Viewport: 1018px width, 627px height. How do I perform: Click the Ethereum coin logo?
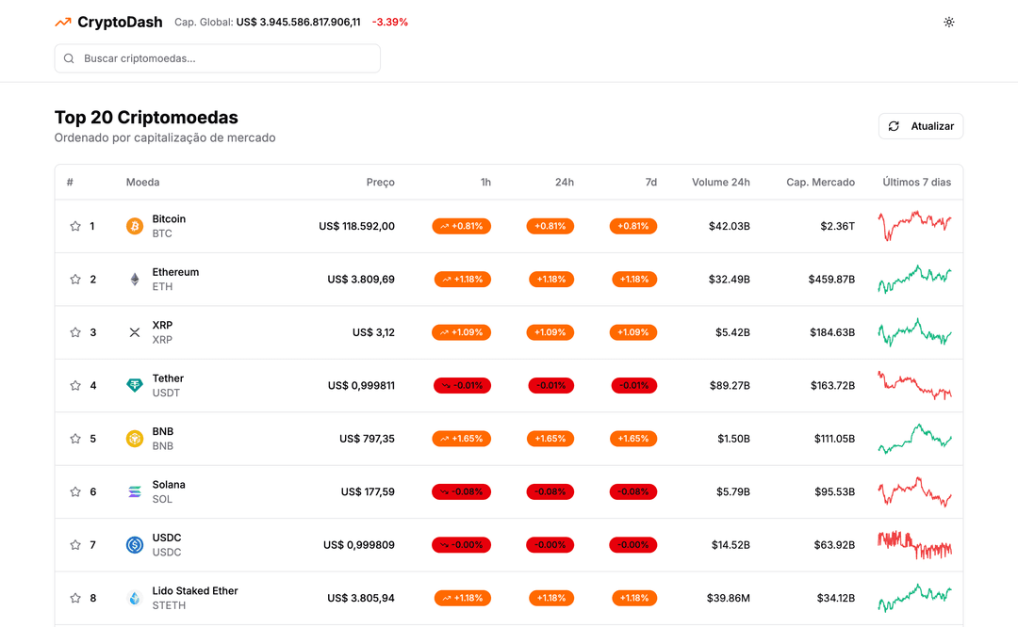coord(135,280)
